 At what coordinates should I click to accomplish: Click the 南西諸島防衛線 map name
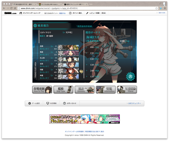pos(84,26)
